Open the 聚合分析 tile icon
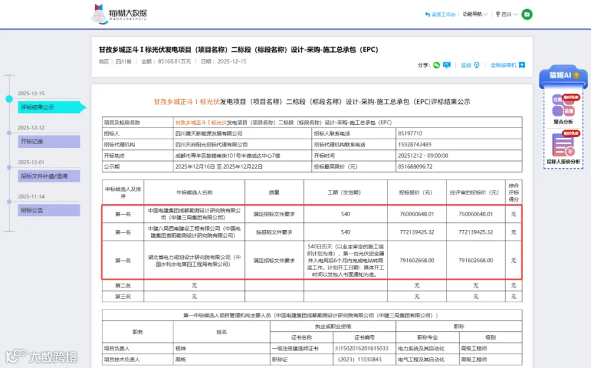This screenshot has height=368, width=591. 563,105
